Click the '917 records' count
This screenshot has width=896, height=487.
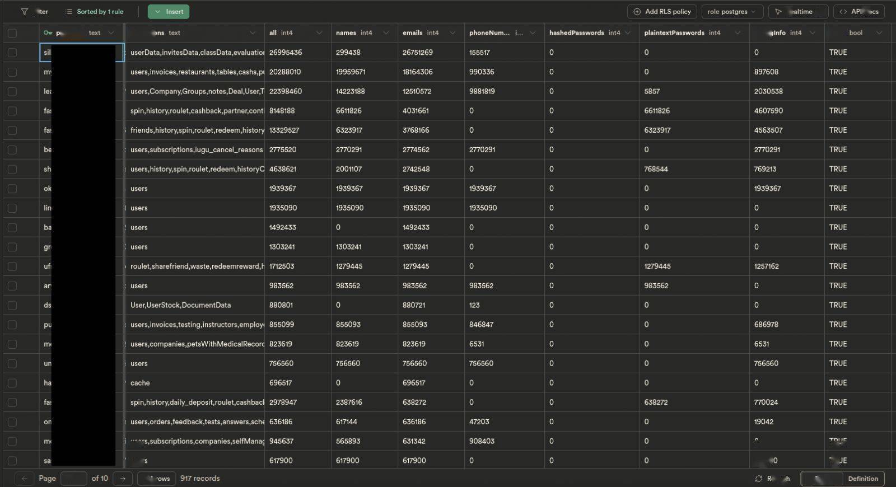[200, 479]
